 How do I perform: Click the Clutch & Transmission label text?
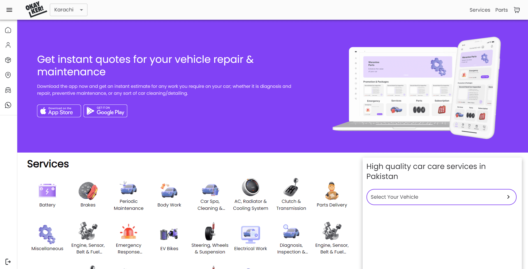(291, 205)
